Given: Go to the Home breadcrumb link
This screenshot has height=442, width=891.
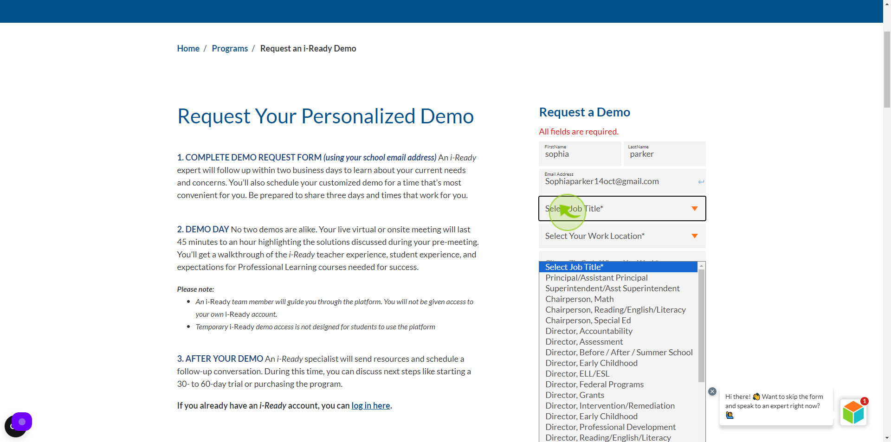Looking at the screenshot, I should point(188,49).
